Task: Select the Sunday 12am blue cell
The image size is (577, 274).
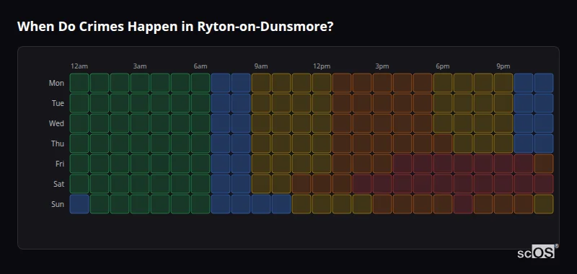Action: click(x=79, y=204)
